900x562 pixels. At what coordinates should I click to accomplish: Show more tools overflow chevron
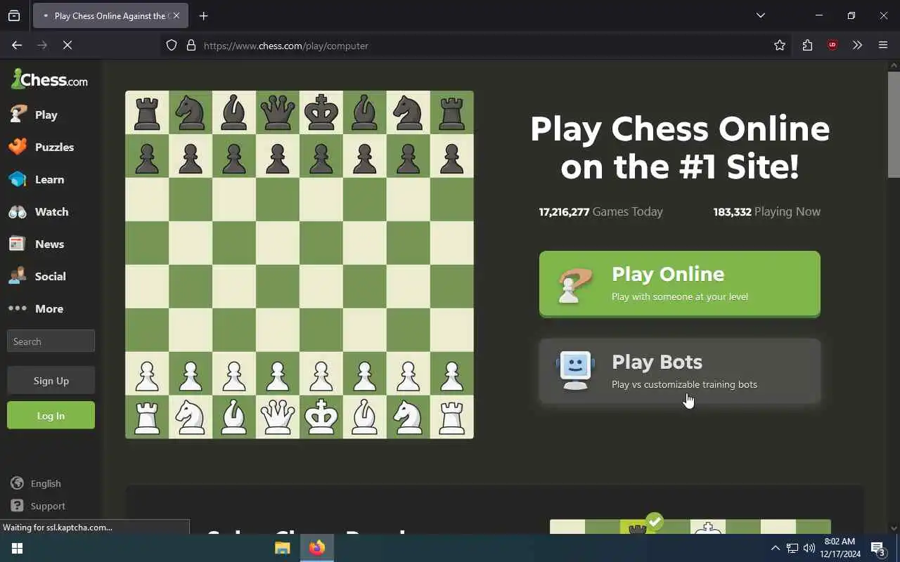click(x=857, y=45)
